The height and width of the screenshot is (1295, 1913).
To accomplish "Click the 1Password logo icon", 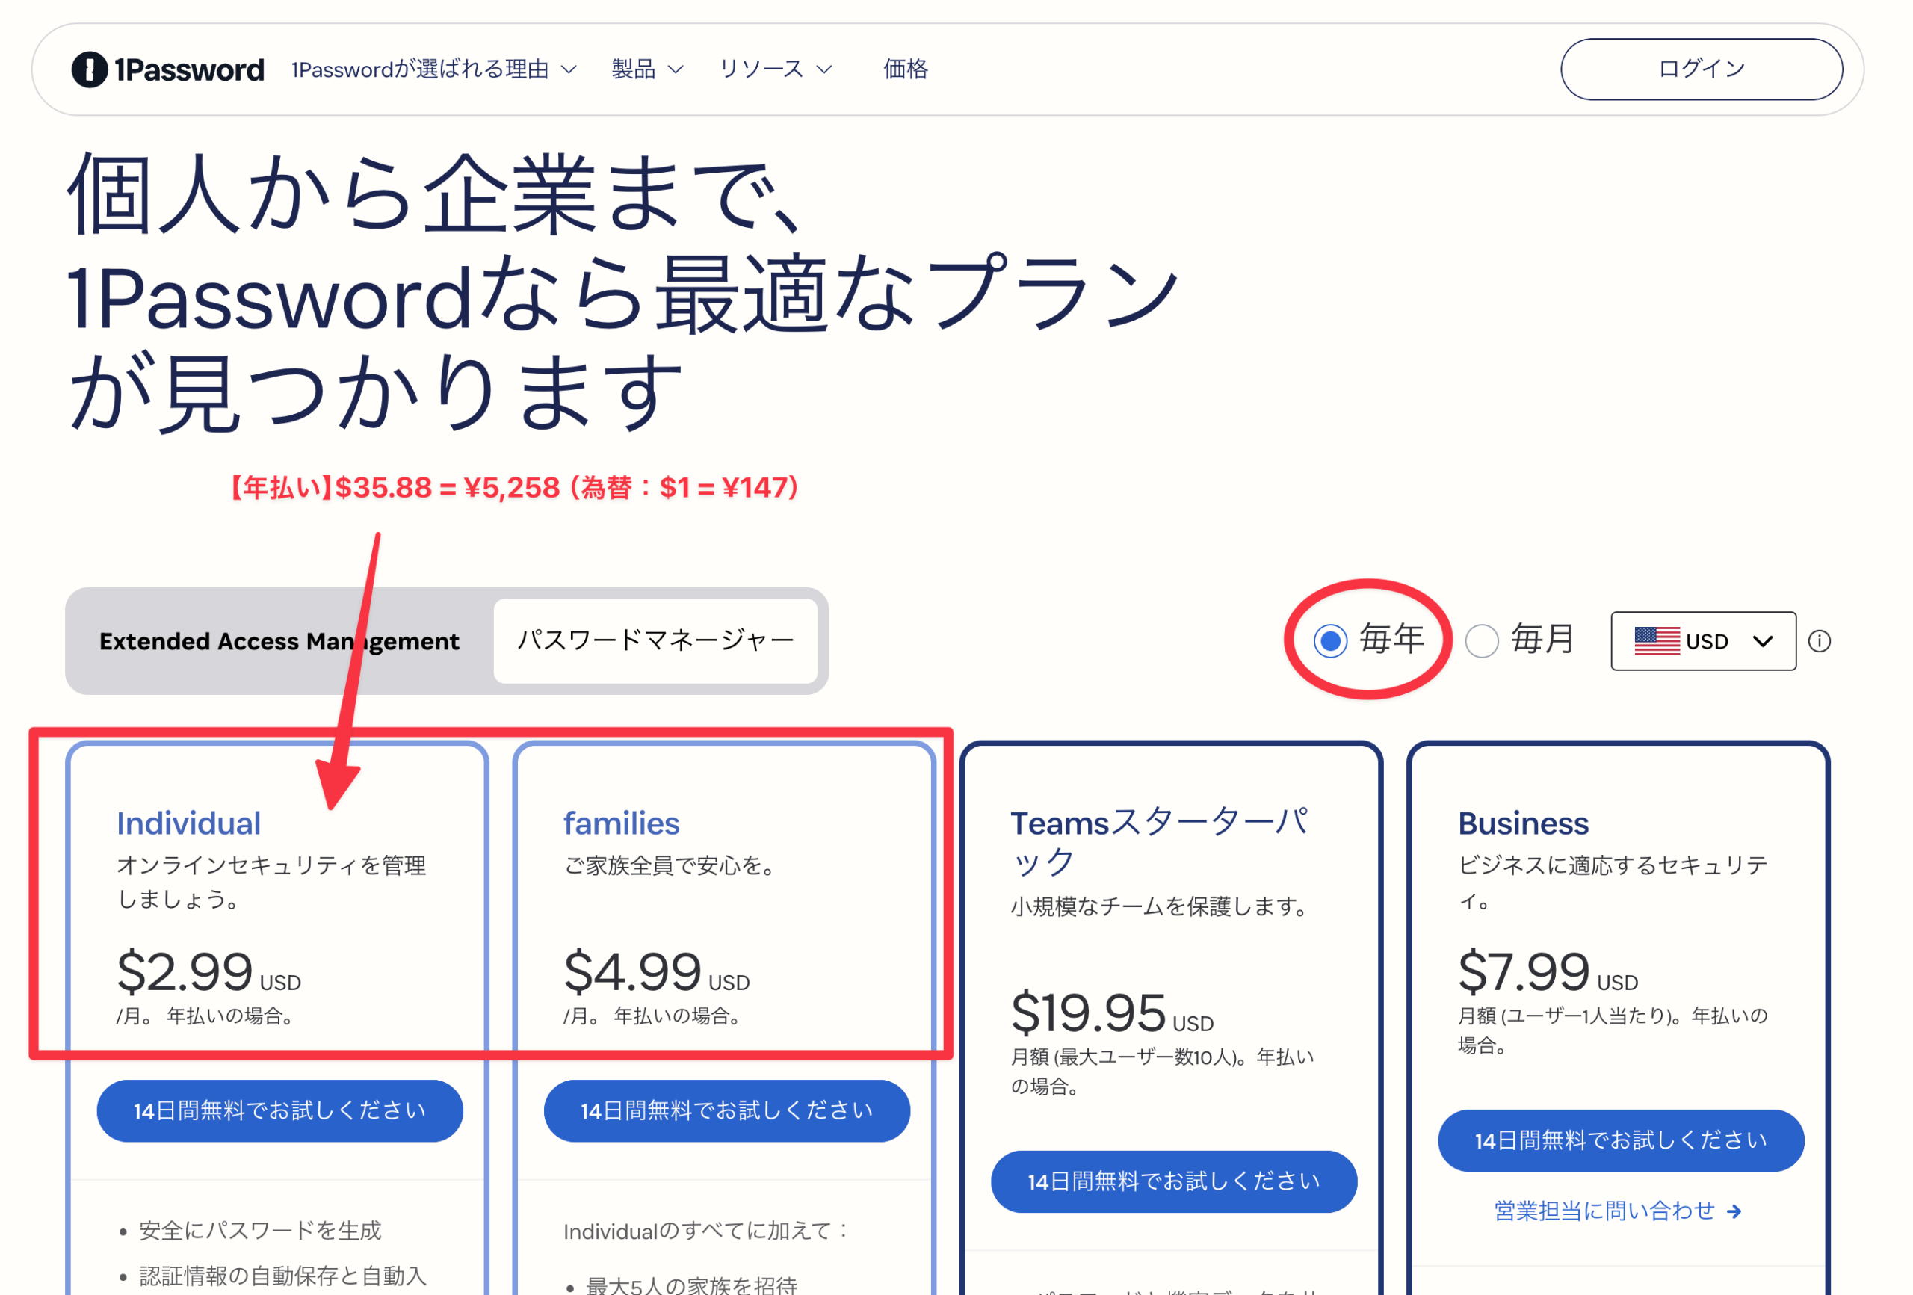I will coord(90,69).
